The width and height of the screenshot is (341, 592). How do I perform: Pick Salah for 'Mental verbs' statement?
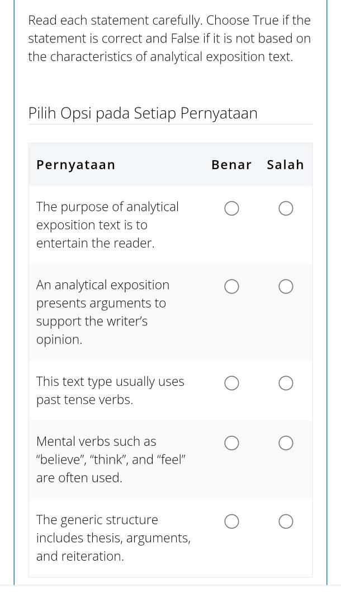click(x=285, y=444)
